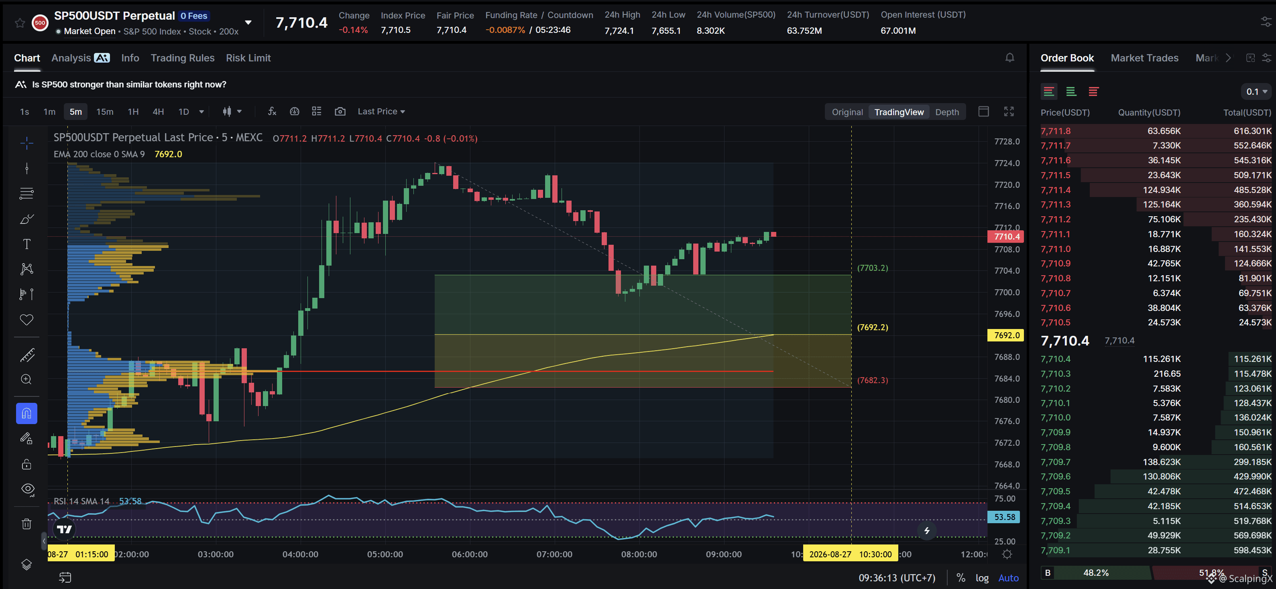Hide all drawings with eye icon
1276x589 pixels.
(28, 489)
